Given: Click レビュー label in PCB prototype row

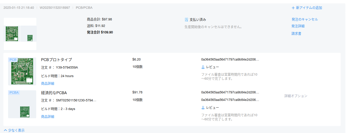Looking at the screenshot, I should pyautogui.click(x=212, y=67).
